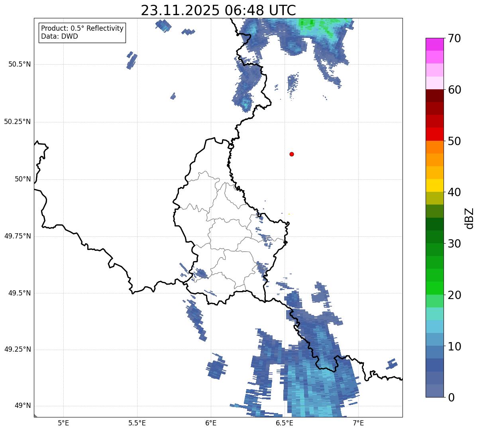Image resolution: width=479 pixels, height=431 pixels.
Task: Click the colorbar 10 tick label
Action: pos(454,346)
